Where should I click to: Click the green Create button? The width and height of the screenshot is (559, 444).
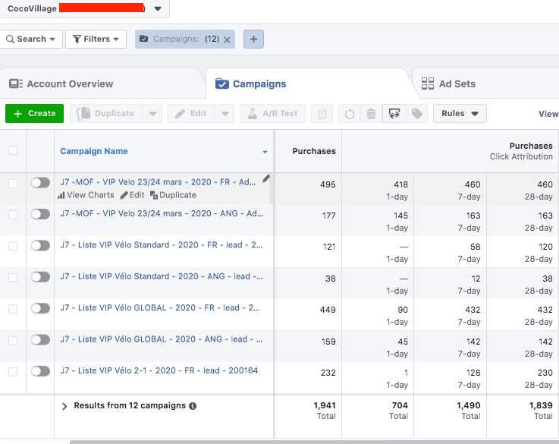(x=35, y=114)
